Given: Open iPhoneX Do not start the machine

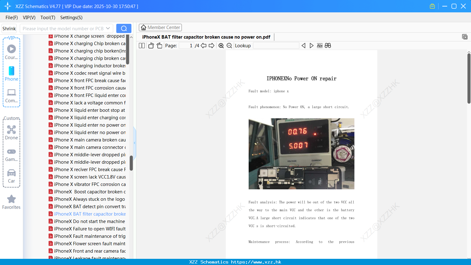Looking at the screenshot, I should tap(87, 221).
